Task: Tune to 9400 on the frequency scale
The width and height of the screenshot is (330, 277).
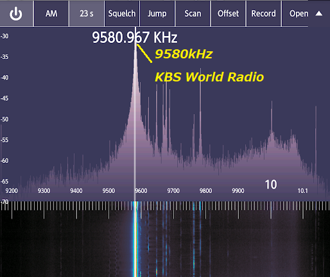Action: pos(76,190)
